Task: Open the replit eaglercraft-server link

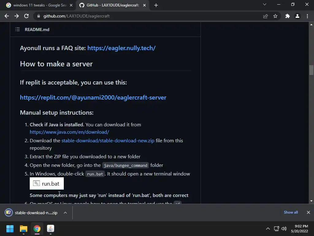Action: 93,97
